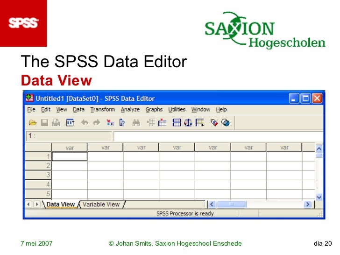Select row header 5
Viewport: 340px width, 255px height.
click(x=38, y=194)
